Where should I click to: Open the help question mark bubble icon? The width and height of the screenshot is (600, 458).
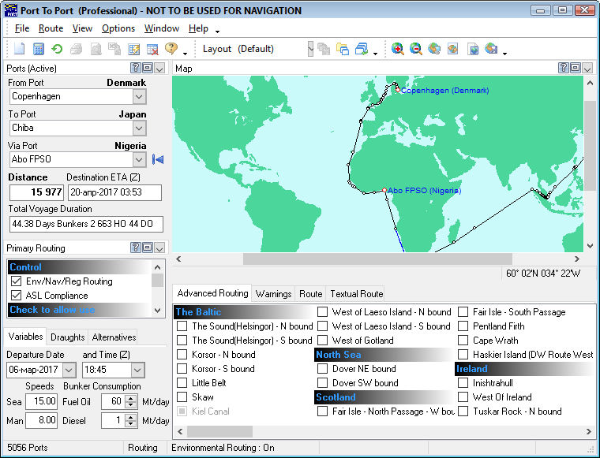(171, 49)
